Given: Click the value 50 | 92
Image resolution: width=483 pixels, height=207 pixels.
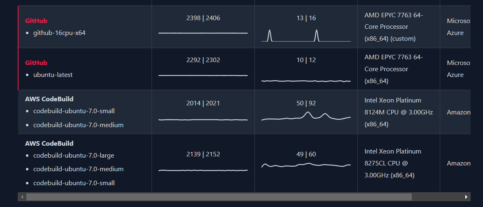Looking at the screenshot, I should (x=306, y=103).
